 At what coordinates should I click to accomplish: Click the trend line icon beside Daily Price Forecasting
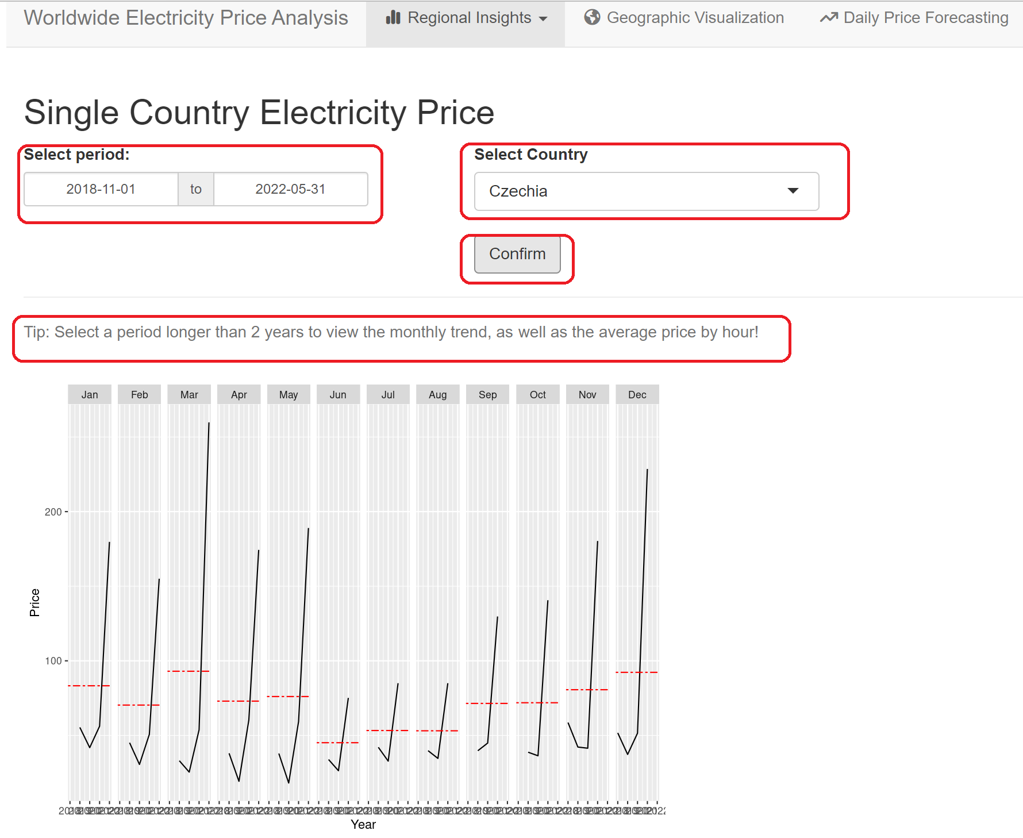[x=828, y=18]
